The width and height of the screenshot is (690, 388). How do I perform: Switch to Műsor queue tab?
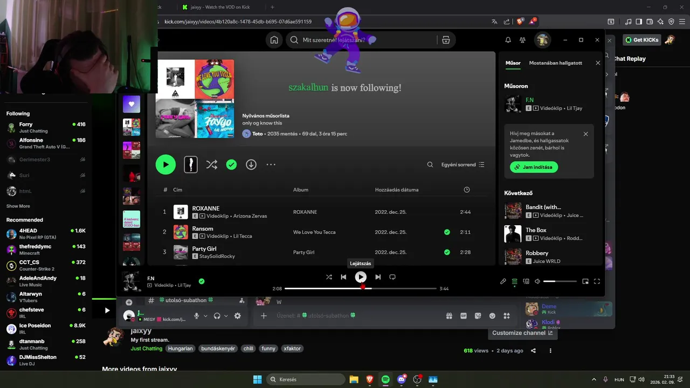coord(513,63)
